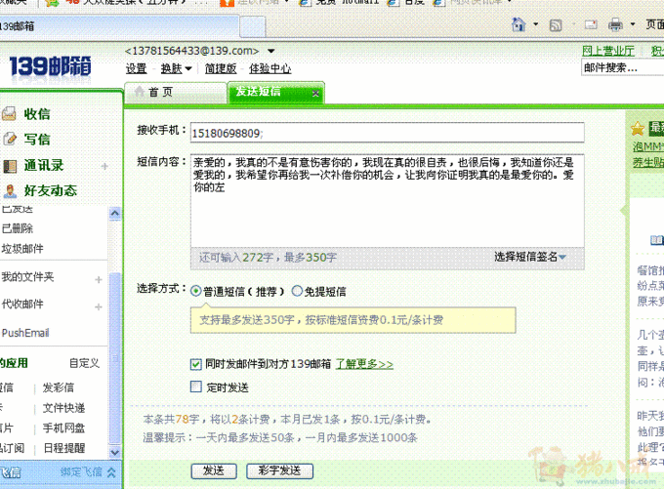The height and width of the screenshot is (489, 664).
Task: Select the 发送短信 tab
Action: 275,92
